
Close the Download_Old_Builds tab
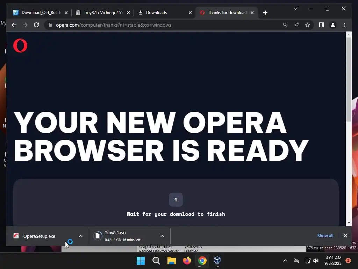66,13
